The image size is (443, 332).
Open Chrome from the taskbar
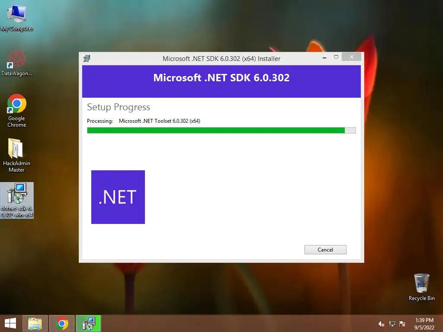click(x=62, y=323)
